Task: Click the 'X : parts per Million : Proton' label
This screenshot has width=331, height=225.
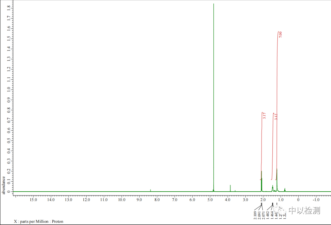Action: coord(39,221)
